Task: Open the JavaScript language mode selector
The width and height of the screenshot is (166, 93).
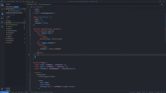Action: [x=151, y=92]
